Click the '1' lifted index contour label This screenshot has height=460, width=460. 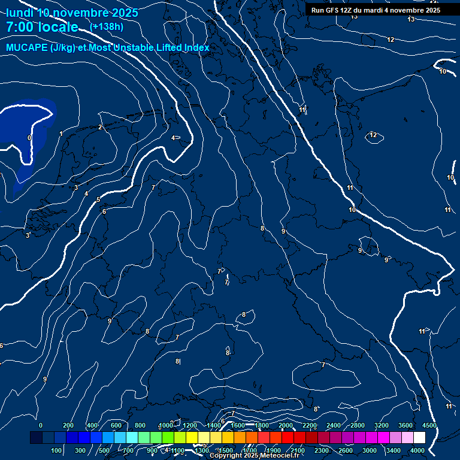click(x=61, y=134)
